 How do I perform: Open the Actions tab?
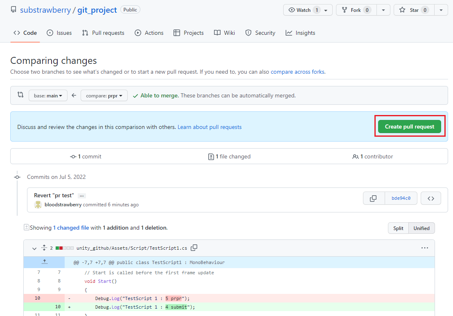[149, 33]
